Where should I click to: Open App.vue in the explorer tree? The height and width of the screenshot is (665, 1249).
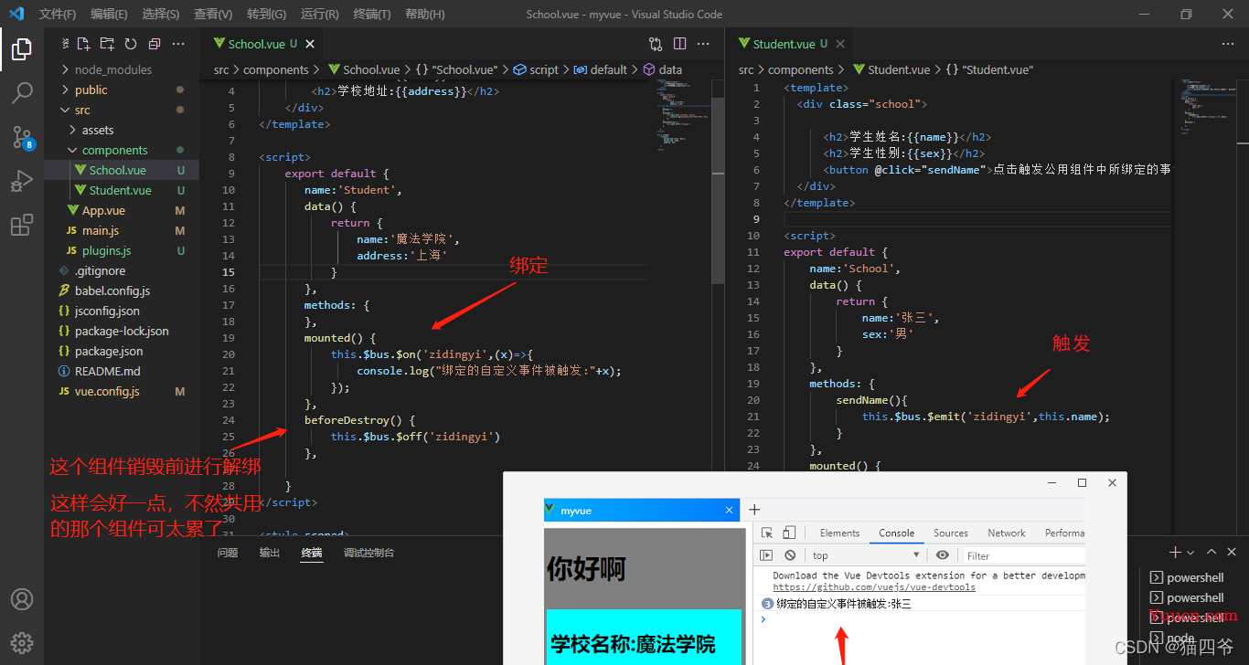(x=103, y=210)
